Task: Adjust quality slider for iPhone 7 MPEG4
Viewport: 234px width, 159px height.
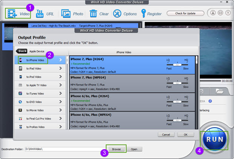Action: (177, 83)
